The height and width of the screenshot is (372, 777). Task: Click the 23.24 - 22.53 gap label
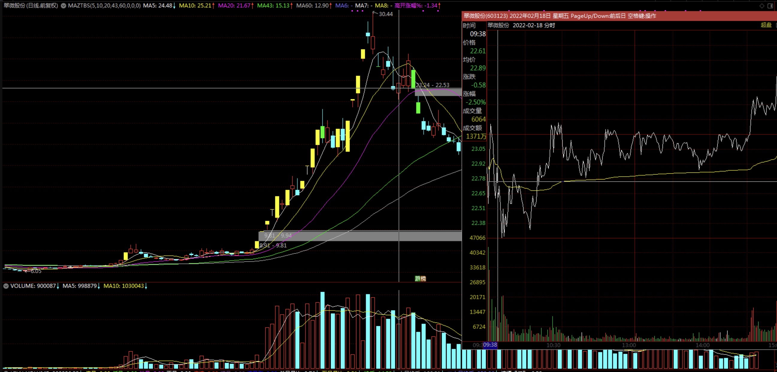(x=432, y=85)
